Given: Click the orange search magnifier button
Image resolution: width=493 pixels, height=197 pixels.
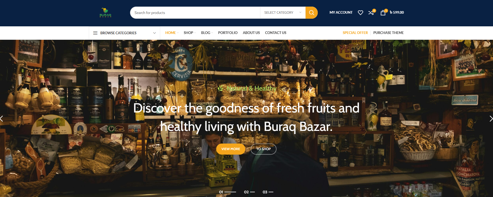Looking at the screenshot, I should [x=311, y=13].
